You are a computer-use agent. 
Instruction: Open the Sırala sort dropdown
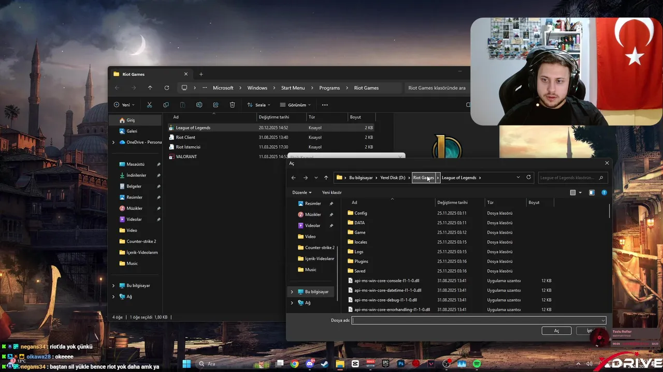coord(258,105)
